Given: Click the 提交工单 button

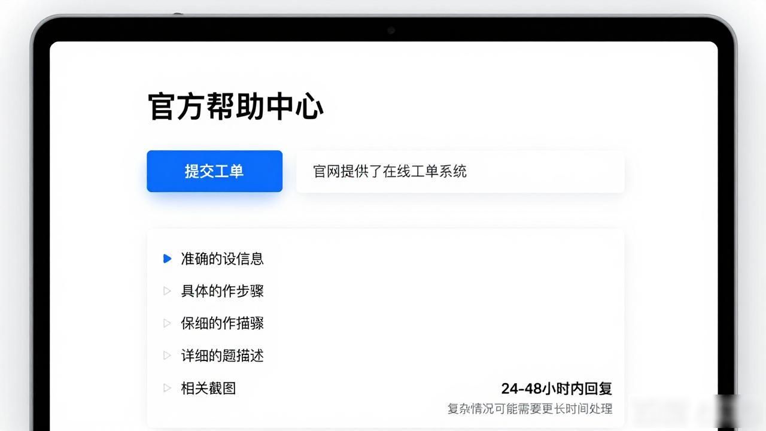Looking at the screenshot, I should (x=214, y=171).
